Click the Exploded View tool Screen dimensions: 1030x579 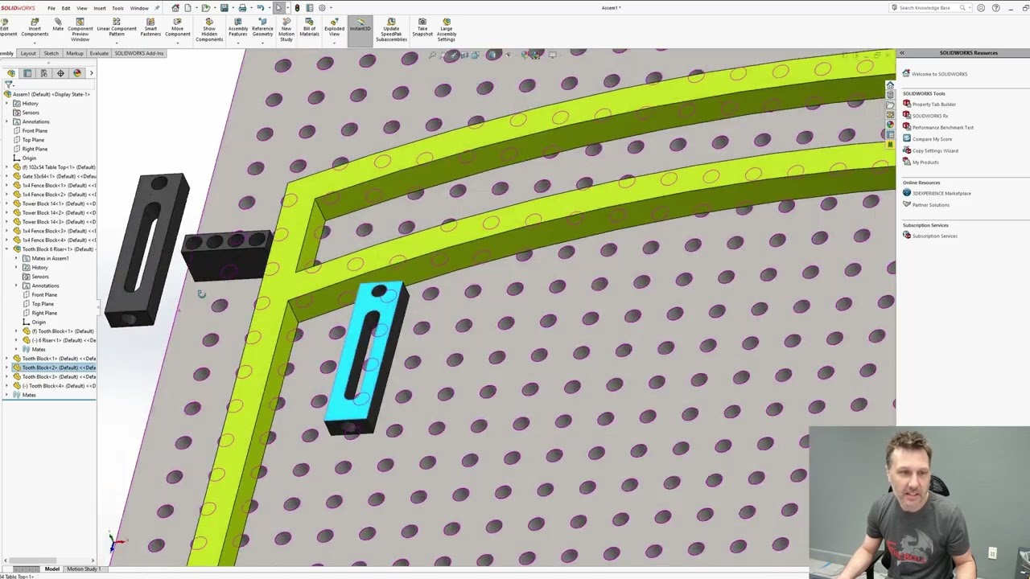tap(334, 27)
